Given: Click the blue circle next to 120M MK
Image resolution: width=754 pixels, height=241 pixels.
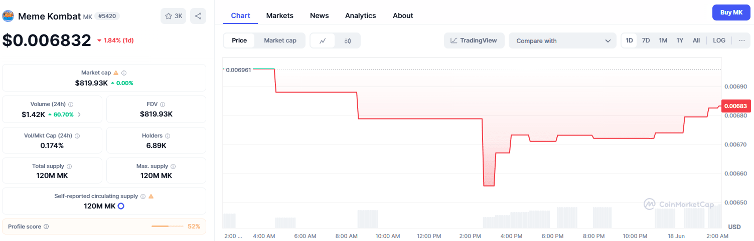Looking at the screenshot, I should [x=121, y=206].
